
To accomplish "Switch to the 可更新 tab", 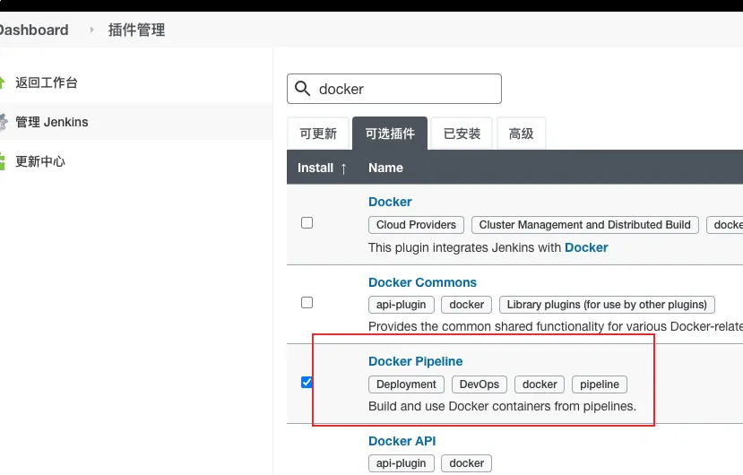I will click(x=318, y=134).
